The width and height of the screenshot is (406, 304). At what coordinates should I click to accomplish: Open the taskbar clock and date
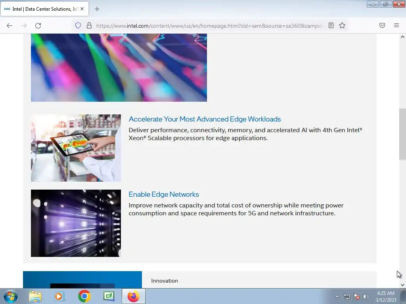[x=386, y=296]
